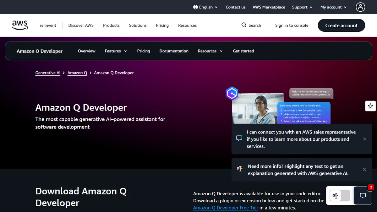Viewport: 377px width, 212px height.
Task: Click the Amazon Q Developer product title
Action: pyautogui.click(x=40, y=51)
